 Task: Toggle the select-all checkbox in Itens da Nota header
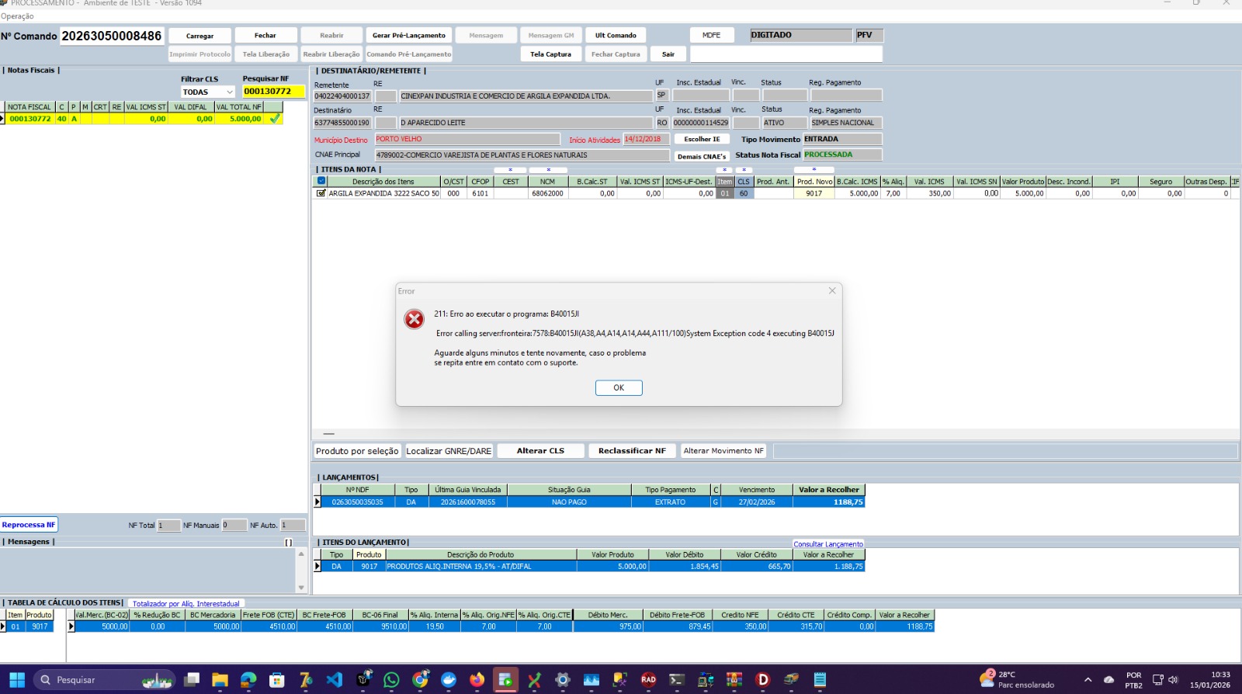pyautogui.click(x=321, y=181)
